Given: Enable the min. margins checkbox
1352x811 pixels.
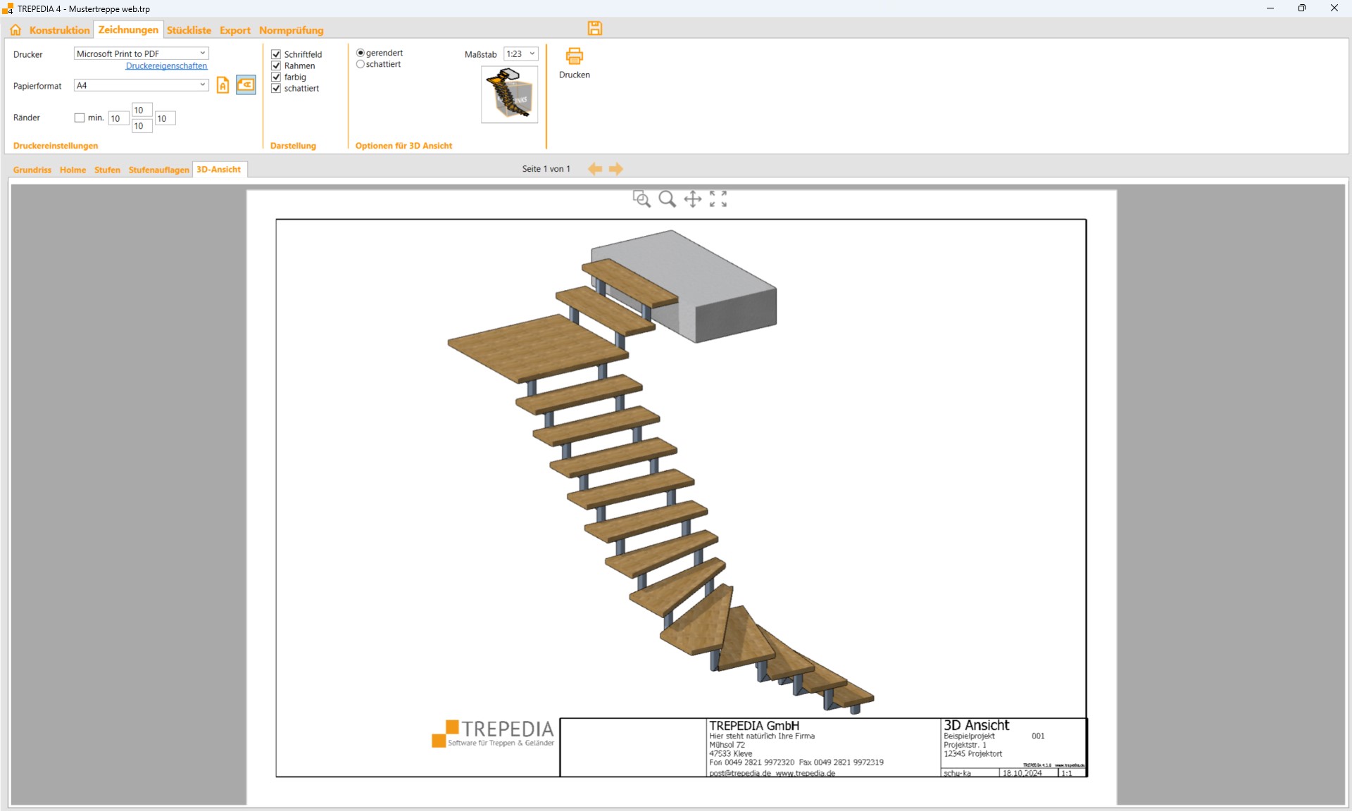Looking at the screenshot, I should click(x=80, y=118).
